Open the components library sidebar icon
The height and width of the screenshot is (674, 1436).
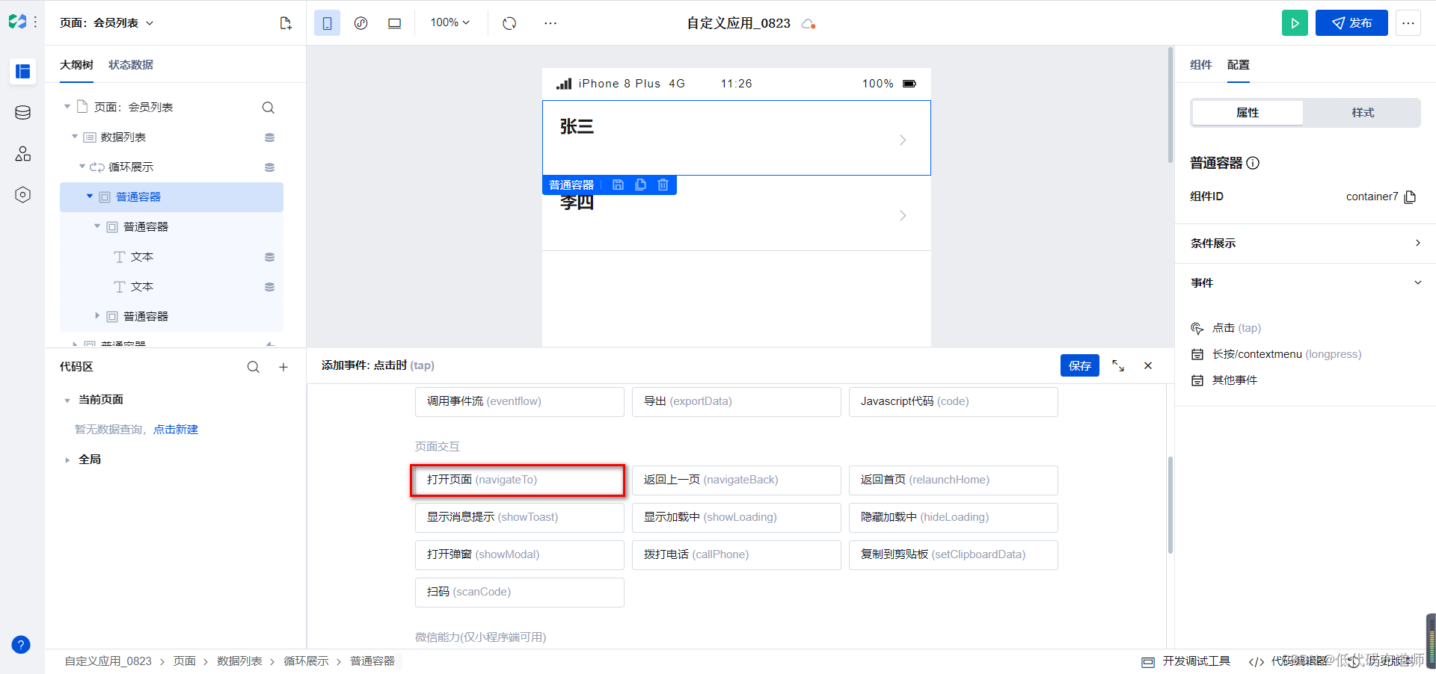pos(22,154)
